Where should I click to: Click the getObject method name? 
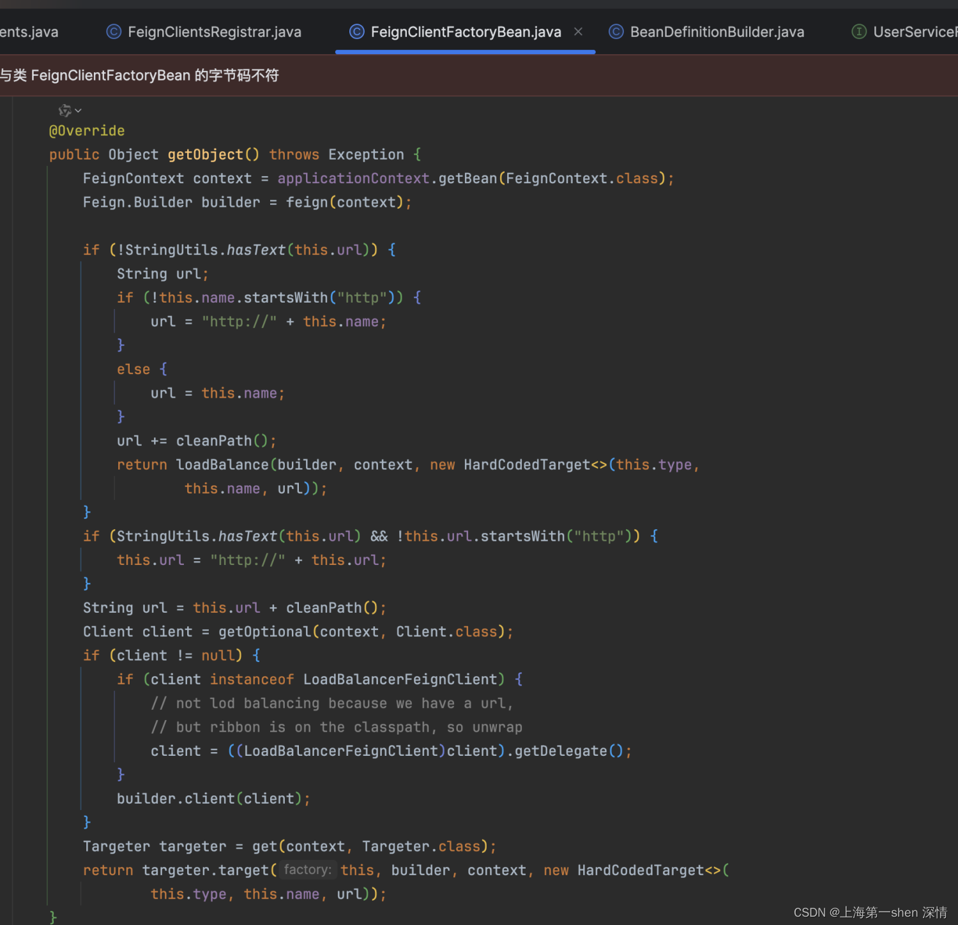click(x=206, y=154)
